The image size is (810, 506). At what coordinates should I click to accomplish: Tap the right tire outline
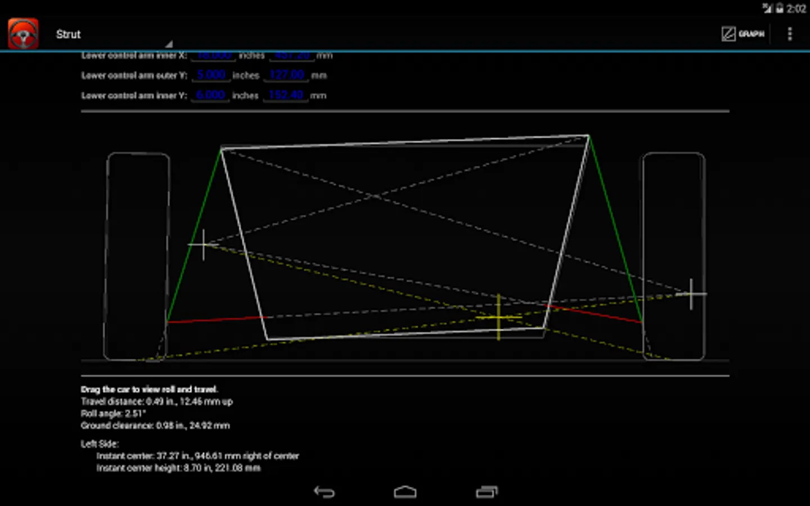point(673,256)
